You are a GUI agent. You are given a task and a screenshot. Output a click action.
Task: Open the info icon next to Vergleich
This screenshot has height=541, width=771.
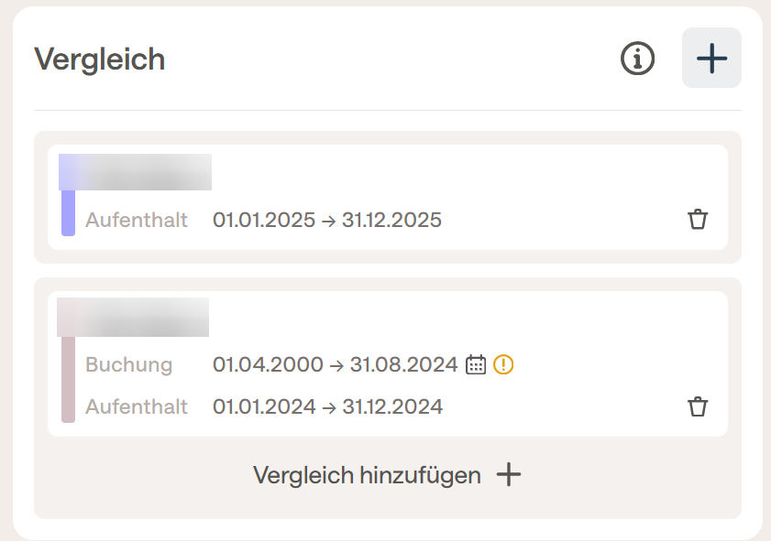pyautogui.click(x=637, y=59)
